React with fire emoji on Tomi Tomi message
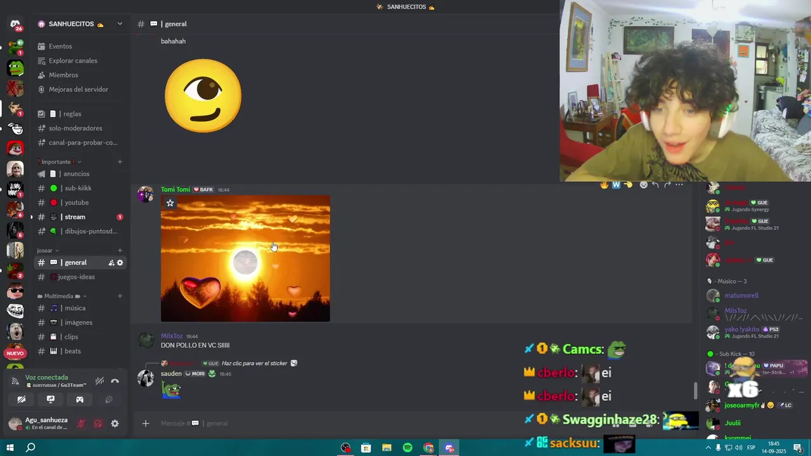 pos(604,185)
